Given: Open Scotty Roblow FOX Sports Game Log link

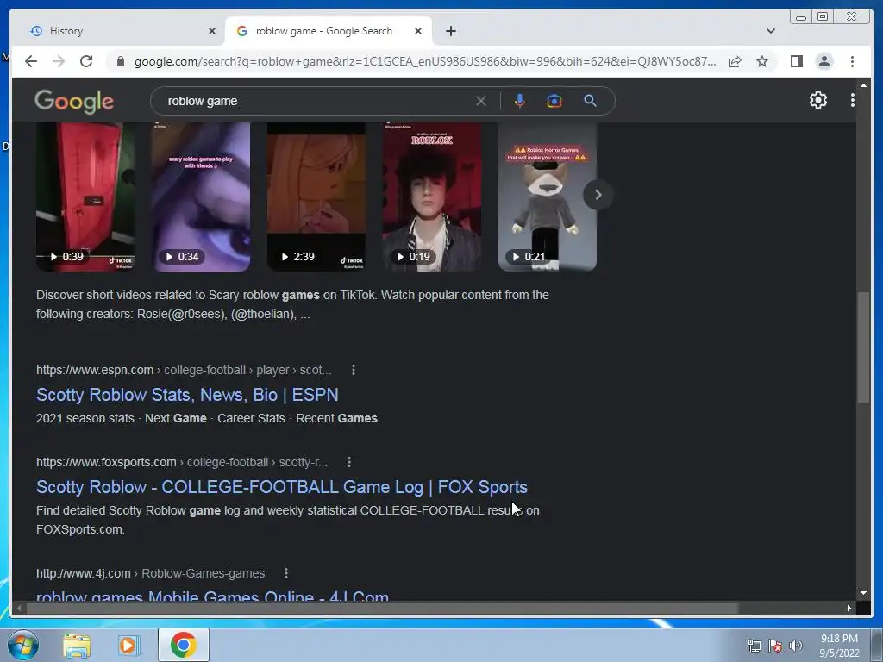Looking at the screenshot, I should [282, 487].
